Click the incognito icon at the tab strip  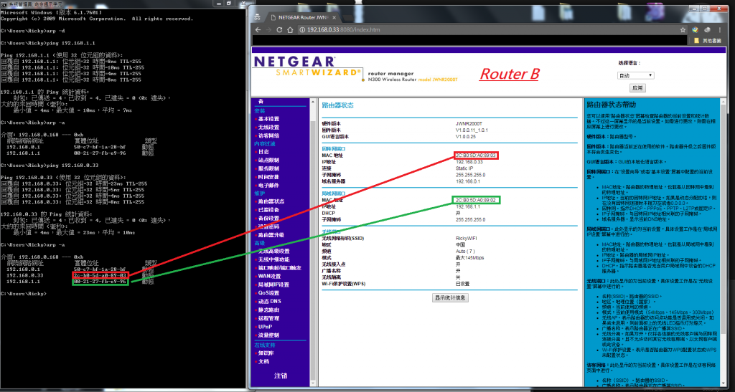coord(257,17)
